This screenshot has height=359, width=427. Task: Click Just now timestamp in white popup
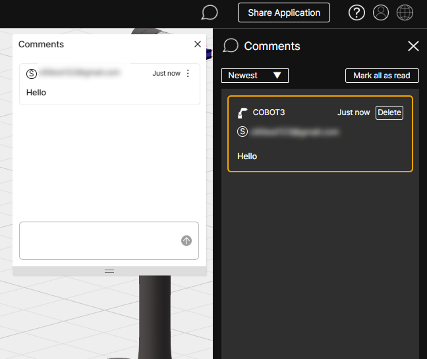pos(166,73)
